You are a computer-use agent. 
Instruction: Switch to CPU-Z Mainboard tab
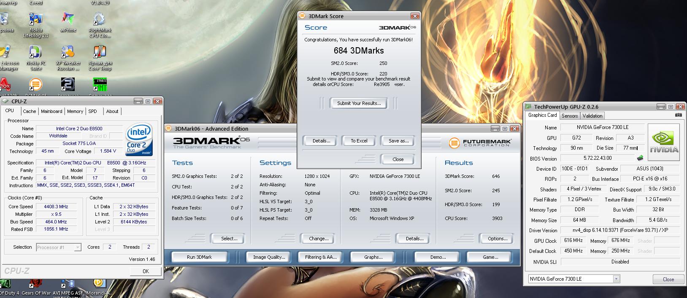[x=51, y=111]
